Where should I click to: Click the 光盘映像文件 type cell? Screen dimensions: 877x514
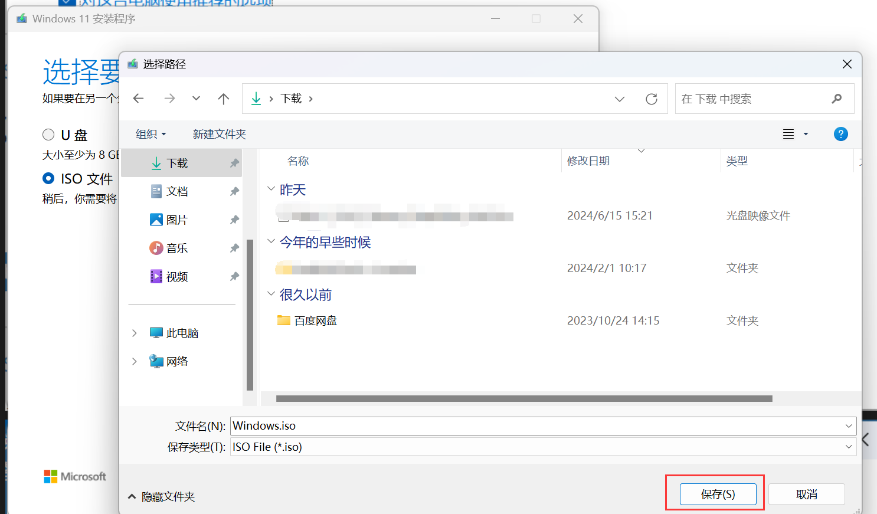pyautogui.click(x=758, y=215)
